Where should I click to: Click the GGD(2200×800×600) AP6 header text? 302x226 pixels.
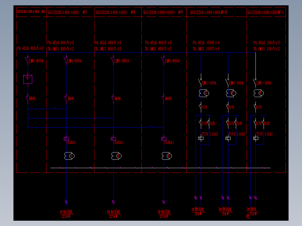31,11
